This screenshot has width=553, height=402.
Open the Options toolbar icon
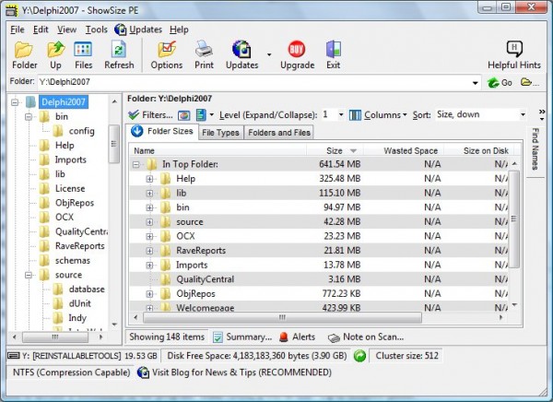167,54
